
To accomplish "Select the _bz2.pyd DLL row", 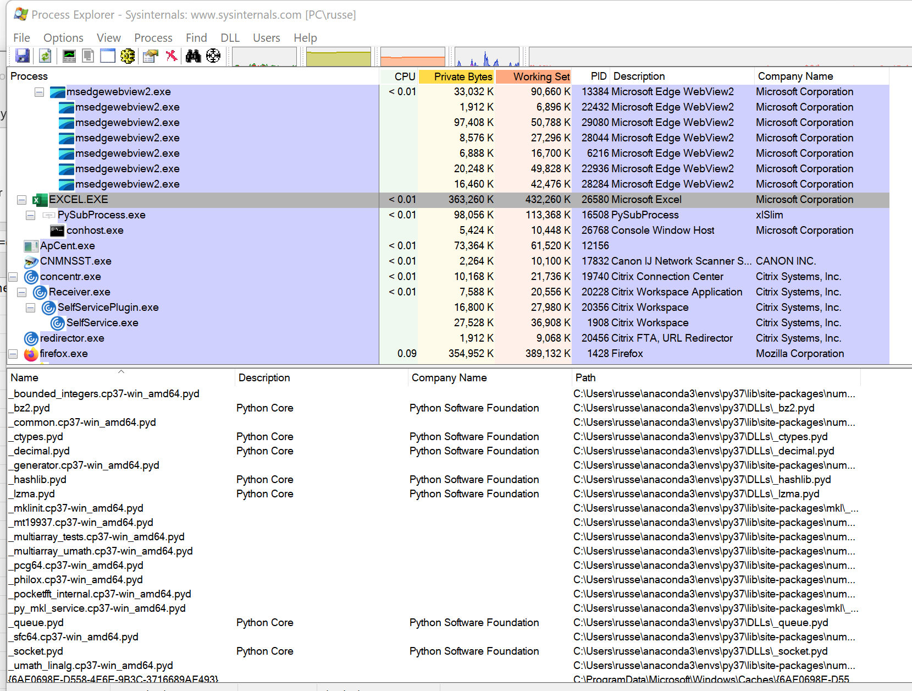I will pyautogui.click(x=434, y=408).
